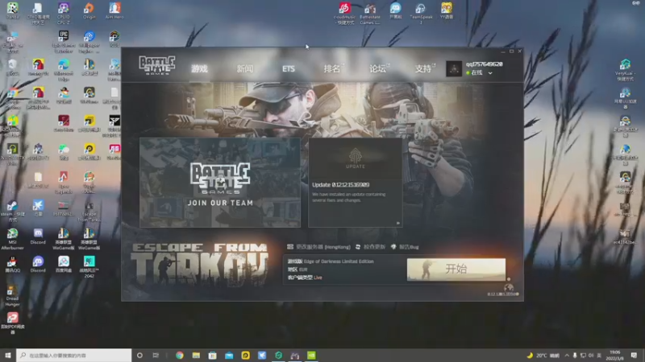Open Task View on taskbar
Image resolution: width=645 pixels, height=362 pixels.
pyautogui.click(x=156, y=355)
